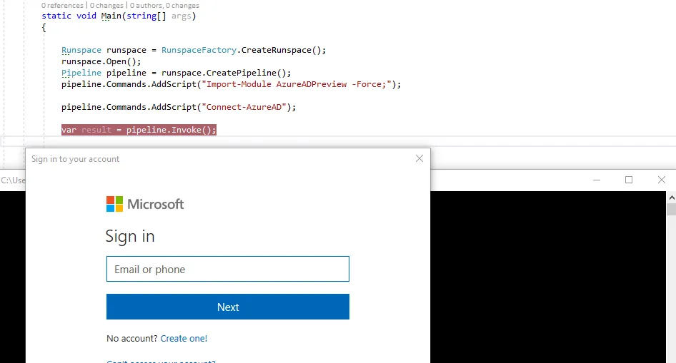Close the Sign in to your account dialog
Viewport: 676px width, 363px height.
[x=419, y=159]
